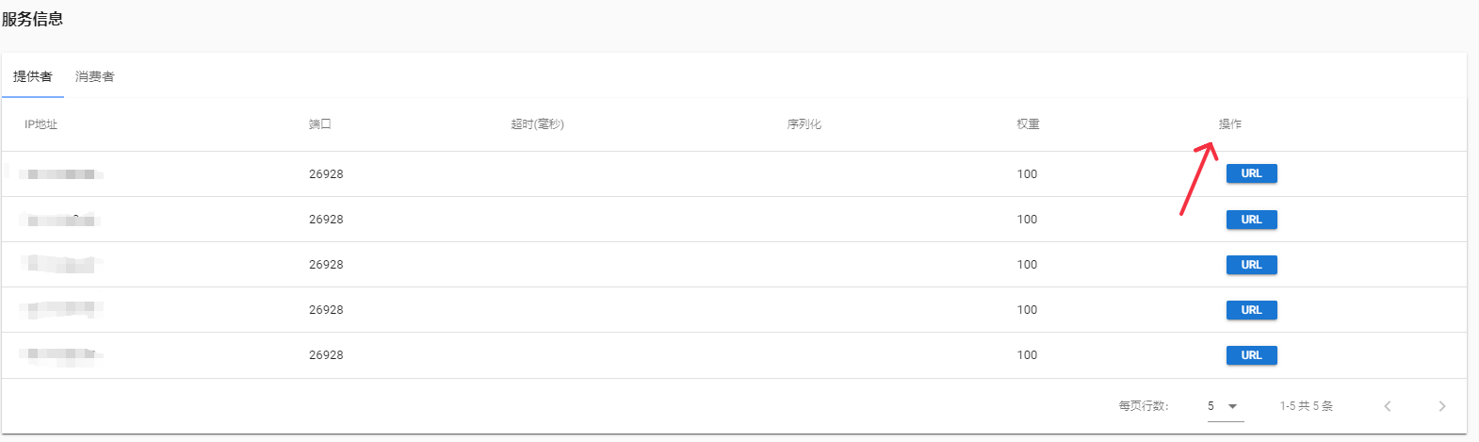This screenshot has width=1479, height=442.
Task: Switch to the 提供者 tab
Action: 33,76
